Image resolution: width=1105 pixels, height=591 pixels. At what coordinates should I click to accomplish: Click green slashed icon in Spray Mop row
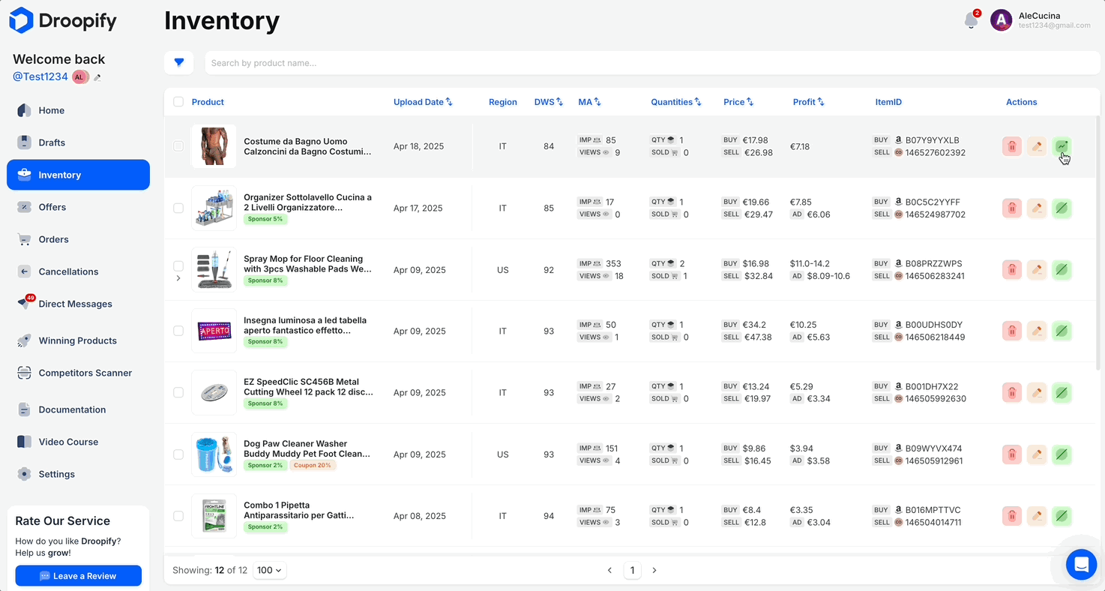click(x=1062, y=269)
